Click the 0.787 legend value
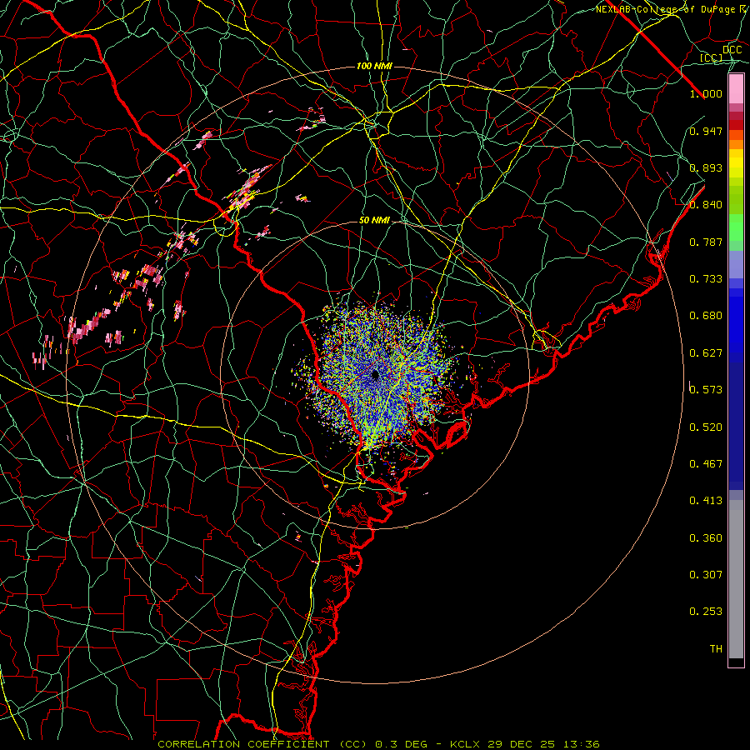This screenshot has width=750, height=750. coord(706,242)
